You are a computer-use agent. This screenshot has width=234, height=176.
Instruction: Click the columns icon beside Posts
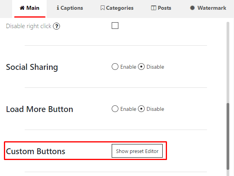154,8
